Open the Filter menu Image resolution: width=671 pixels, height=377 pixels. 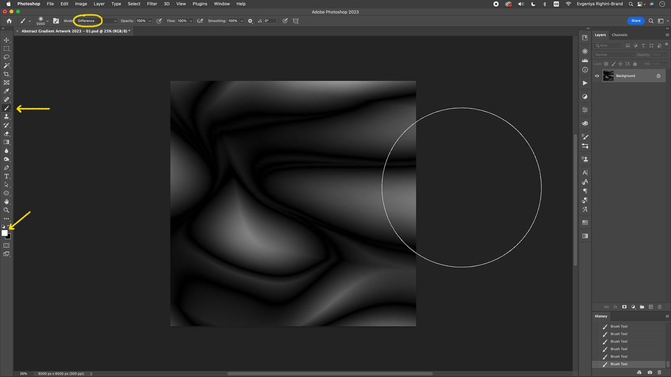(152, 4)
